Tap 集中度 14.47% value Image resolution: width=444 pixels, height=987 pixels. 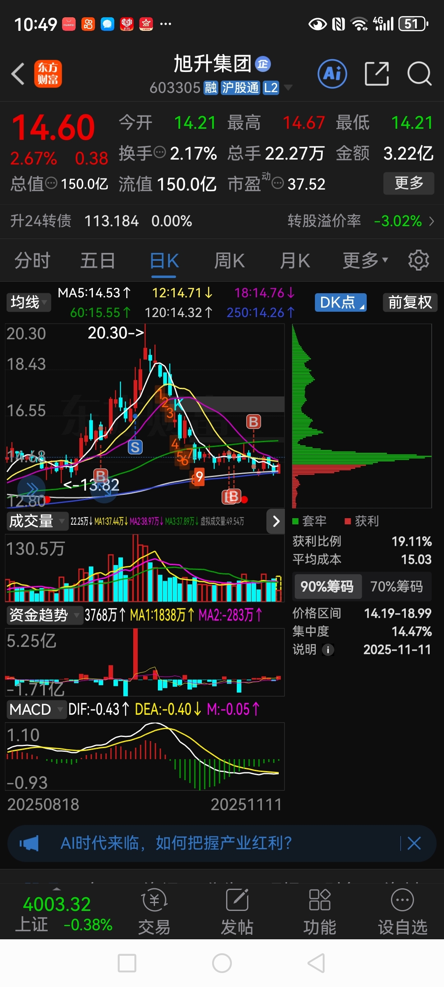[x=412, y=632]
